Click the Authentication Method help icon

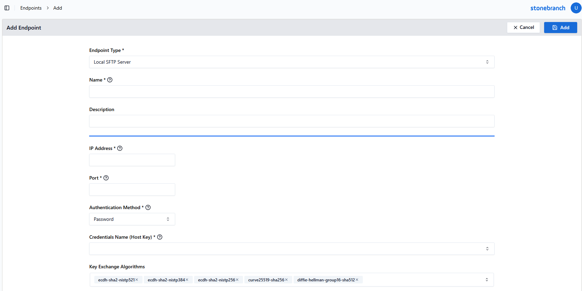[148, 207]
